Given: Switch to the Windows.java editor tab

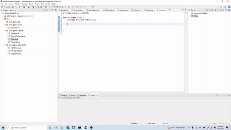Looking at the screenshot, I should coord(78,10).
